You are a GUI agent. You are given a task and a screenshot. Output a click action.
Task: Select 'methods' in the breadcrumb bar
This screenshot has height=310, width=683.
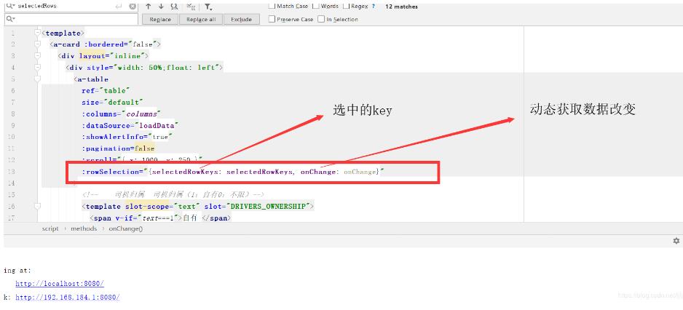coord(84,228)
